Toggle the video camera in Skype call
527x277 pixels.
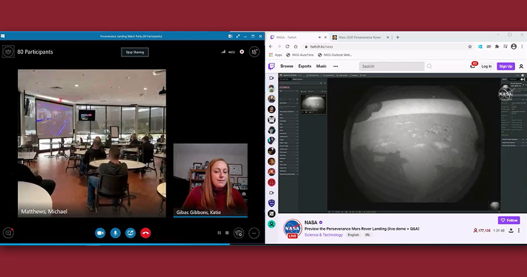(x=100, y=233)
